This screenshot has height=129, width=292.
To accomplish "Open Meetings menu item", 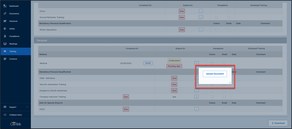I will [x=13, y=44].
